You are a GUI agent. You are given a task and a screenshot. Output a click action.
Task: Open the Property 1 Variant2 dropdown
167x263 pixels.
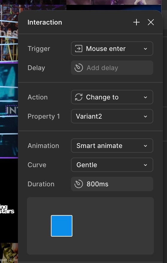pyautogui.click(x=112, y=116)
